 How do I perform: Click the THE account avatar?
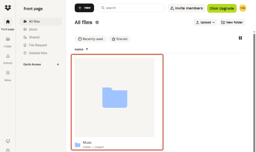[x=243, y=8]
